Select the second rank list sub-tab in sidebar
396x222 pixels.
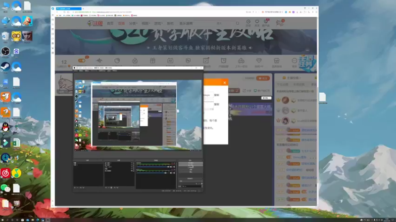click(x=299, y=84)
